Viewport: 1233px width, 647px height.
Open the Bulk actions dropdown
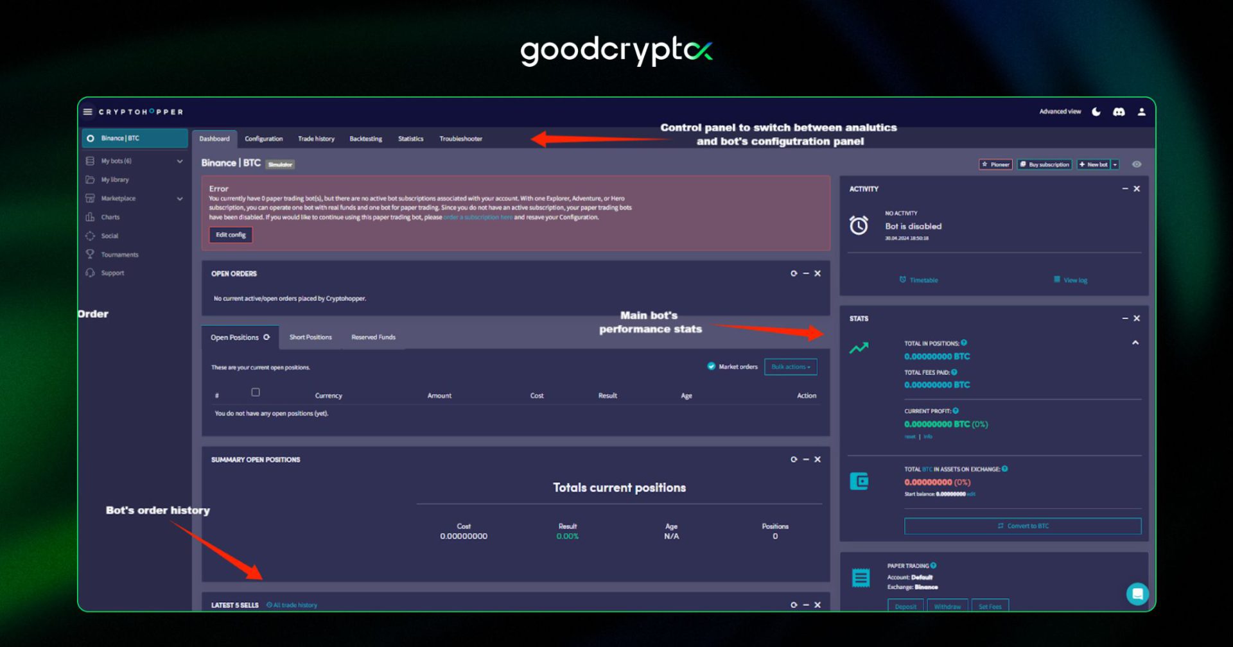point(791,367)
